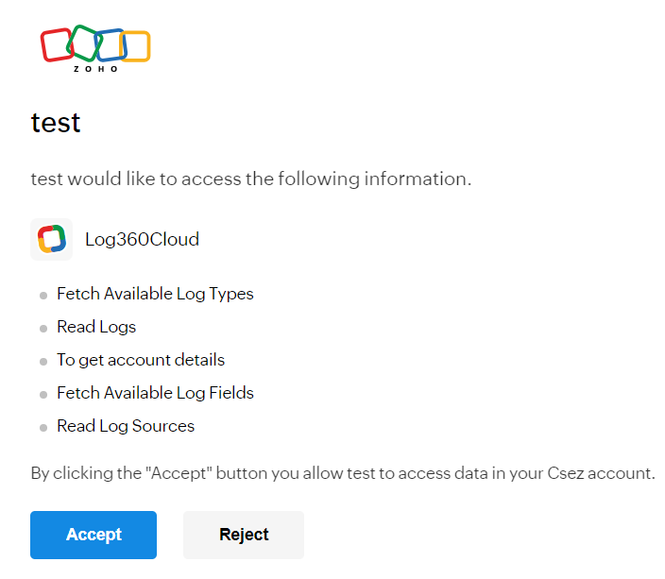Select the Log360Cloud service name

142,239
